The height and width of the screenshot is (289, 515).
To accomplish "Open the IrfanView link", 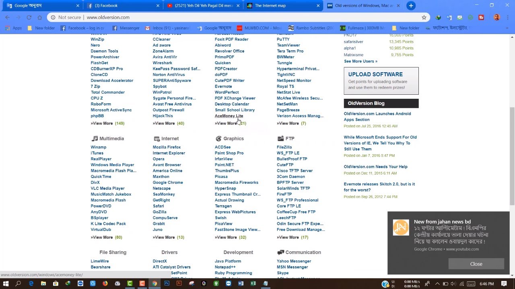I will pos(224,159).
